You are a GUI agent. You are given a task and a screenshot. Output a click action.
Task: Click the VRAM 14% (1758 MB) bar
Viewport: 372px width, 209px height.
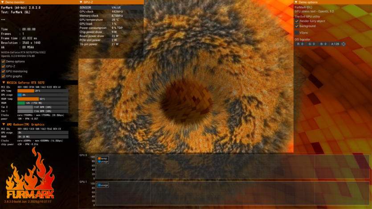pos(43,103)
